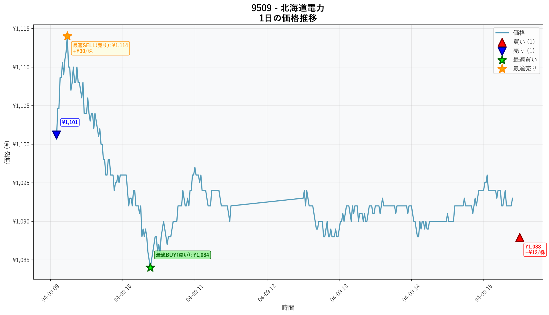Click the 時間 axis title

point(288,308)
